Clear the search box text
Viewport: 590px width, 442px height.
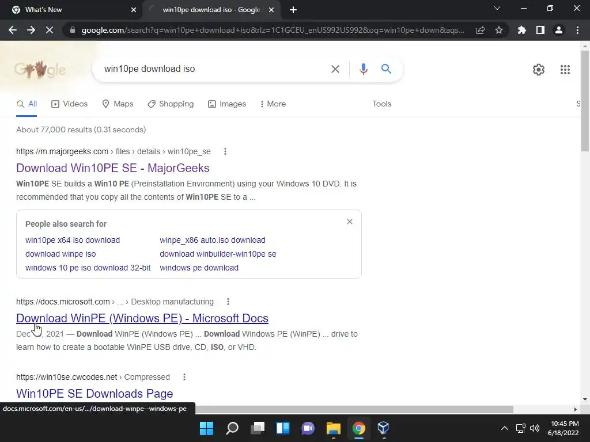335,69
